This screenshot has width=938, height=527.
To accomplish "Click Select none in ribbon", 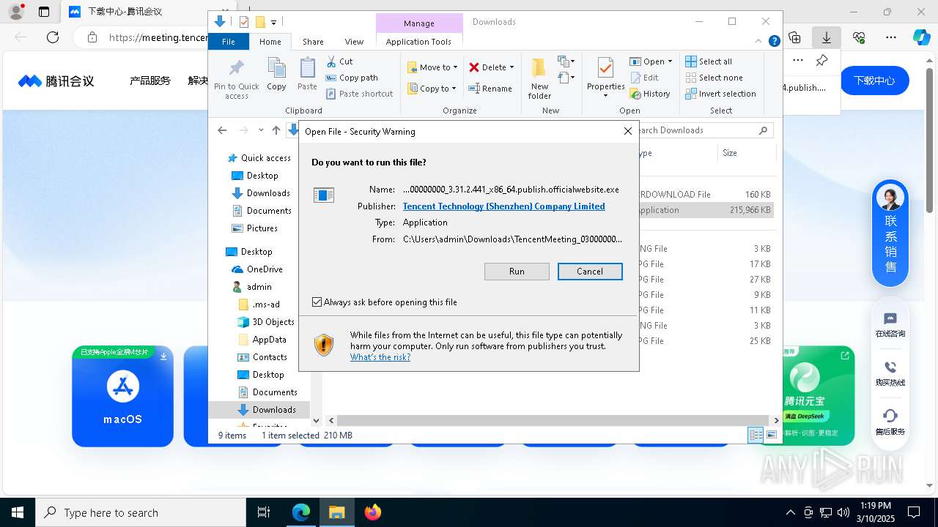I will pyautogui.click(x=714, y=78).
